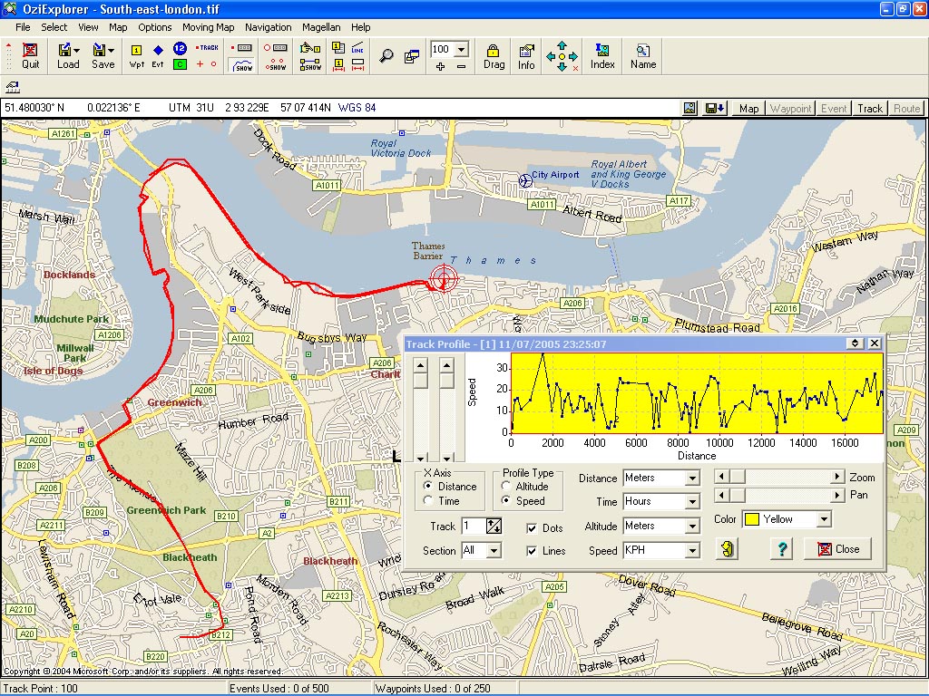Select Distance for the X Axis

point(452,487)
